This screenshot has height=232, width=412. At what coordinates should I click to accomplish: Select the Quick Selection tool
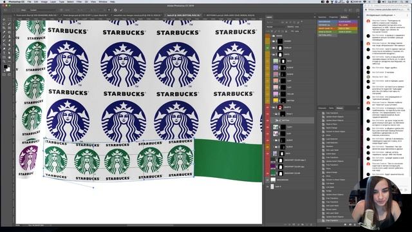(x=9, y=24)
